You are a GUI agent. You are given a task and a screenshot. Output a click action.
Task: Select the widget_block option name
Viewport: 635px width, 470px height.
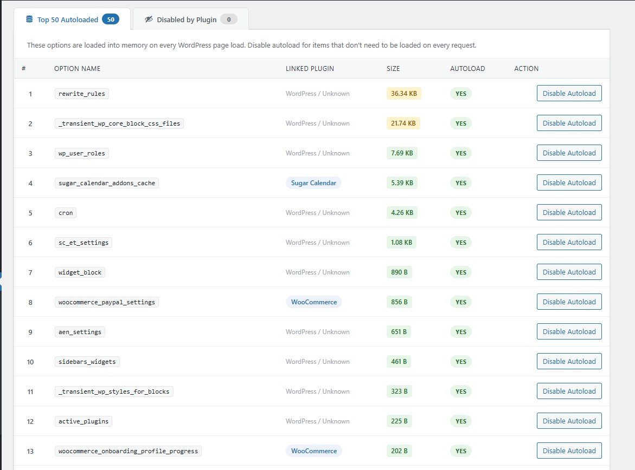coord(80,272)
